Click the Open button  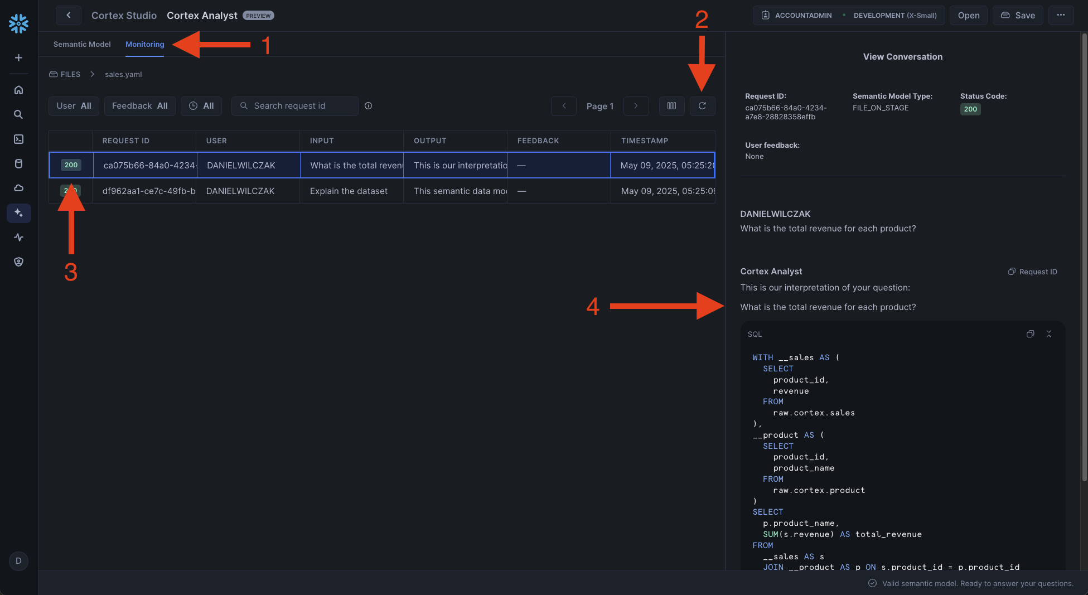(x=969, y=15)
